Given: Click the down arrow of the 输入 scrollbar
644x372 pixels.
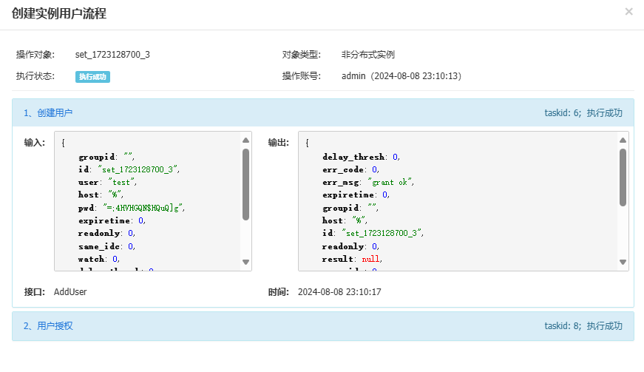Looking at the screenshot, I should point(245,262).
